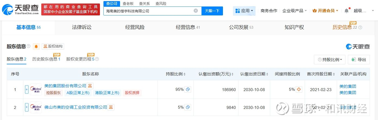The image size is (378, 120).
Task: Click the 2021-02-23 date in row 1
Action: (x=321, y=89)
